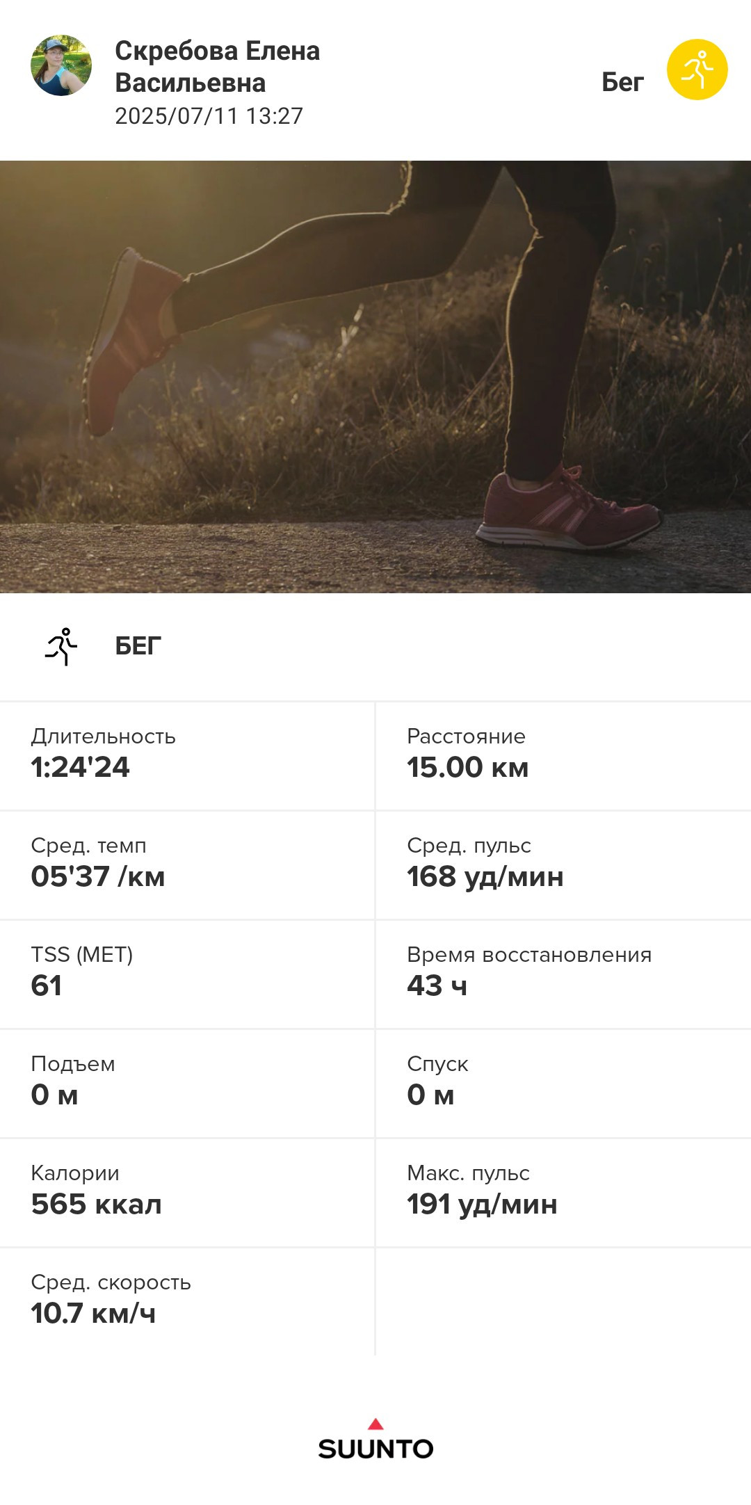Open the running legs workout cover photo
This screenshot has width=751, height=1505.
coord(375,377)
